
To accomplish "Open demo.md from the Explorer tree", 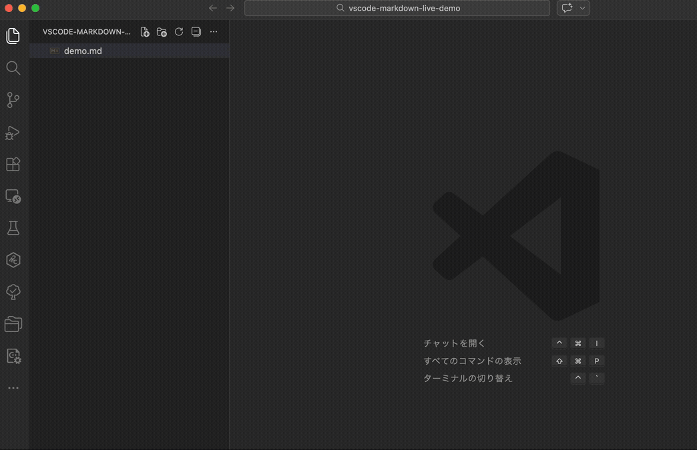I will [x=130, y=51].
